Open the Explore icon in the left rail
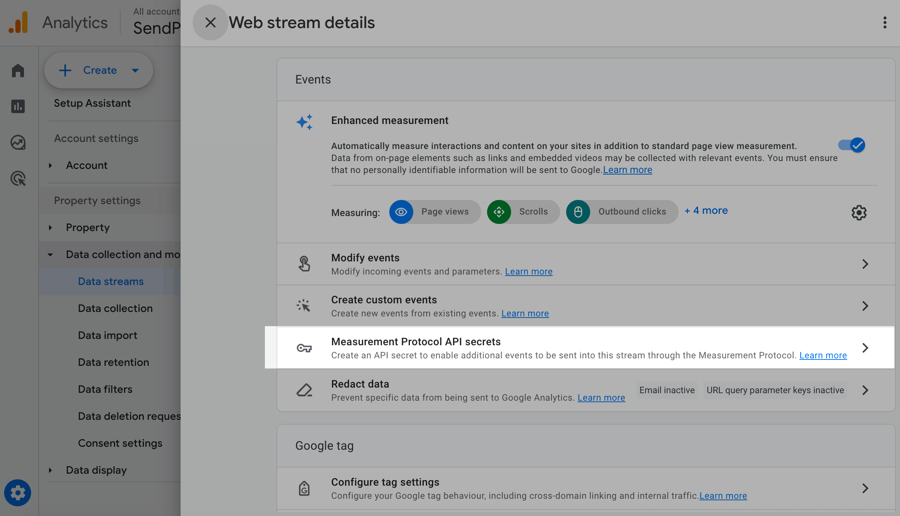 [18, 142]
